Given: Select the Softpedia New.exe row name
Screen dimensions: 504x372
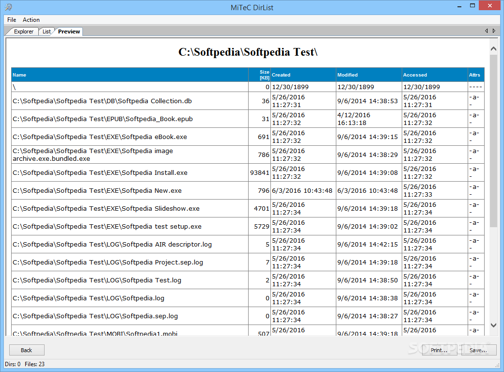Looking at the screenshot, I should tap(97, 190).
